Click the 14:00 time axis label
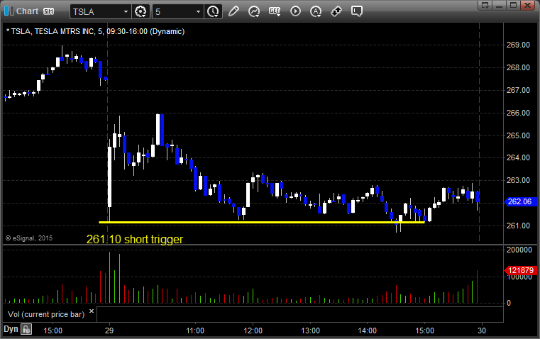 pos(367,330)
